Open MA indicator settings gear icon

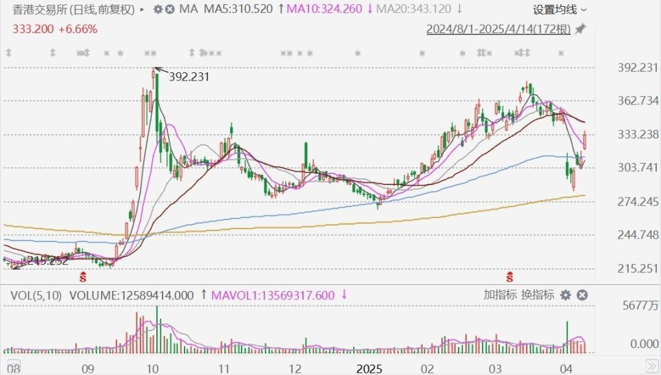point(158,10)
